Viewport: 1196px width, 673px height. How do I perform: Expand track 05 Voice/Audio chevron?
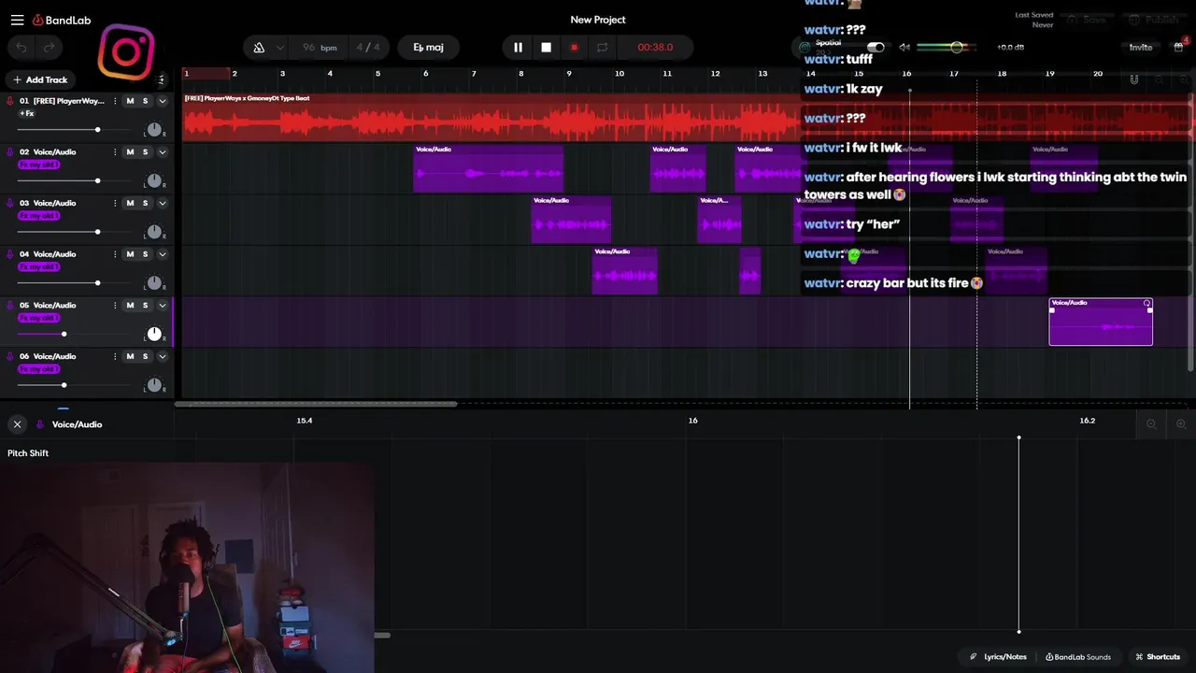click(x=162, y=305)
